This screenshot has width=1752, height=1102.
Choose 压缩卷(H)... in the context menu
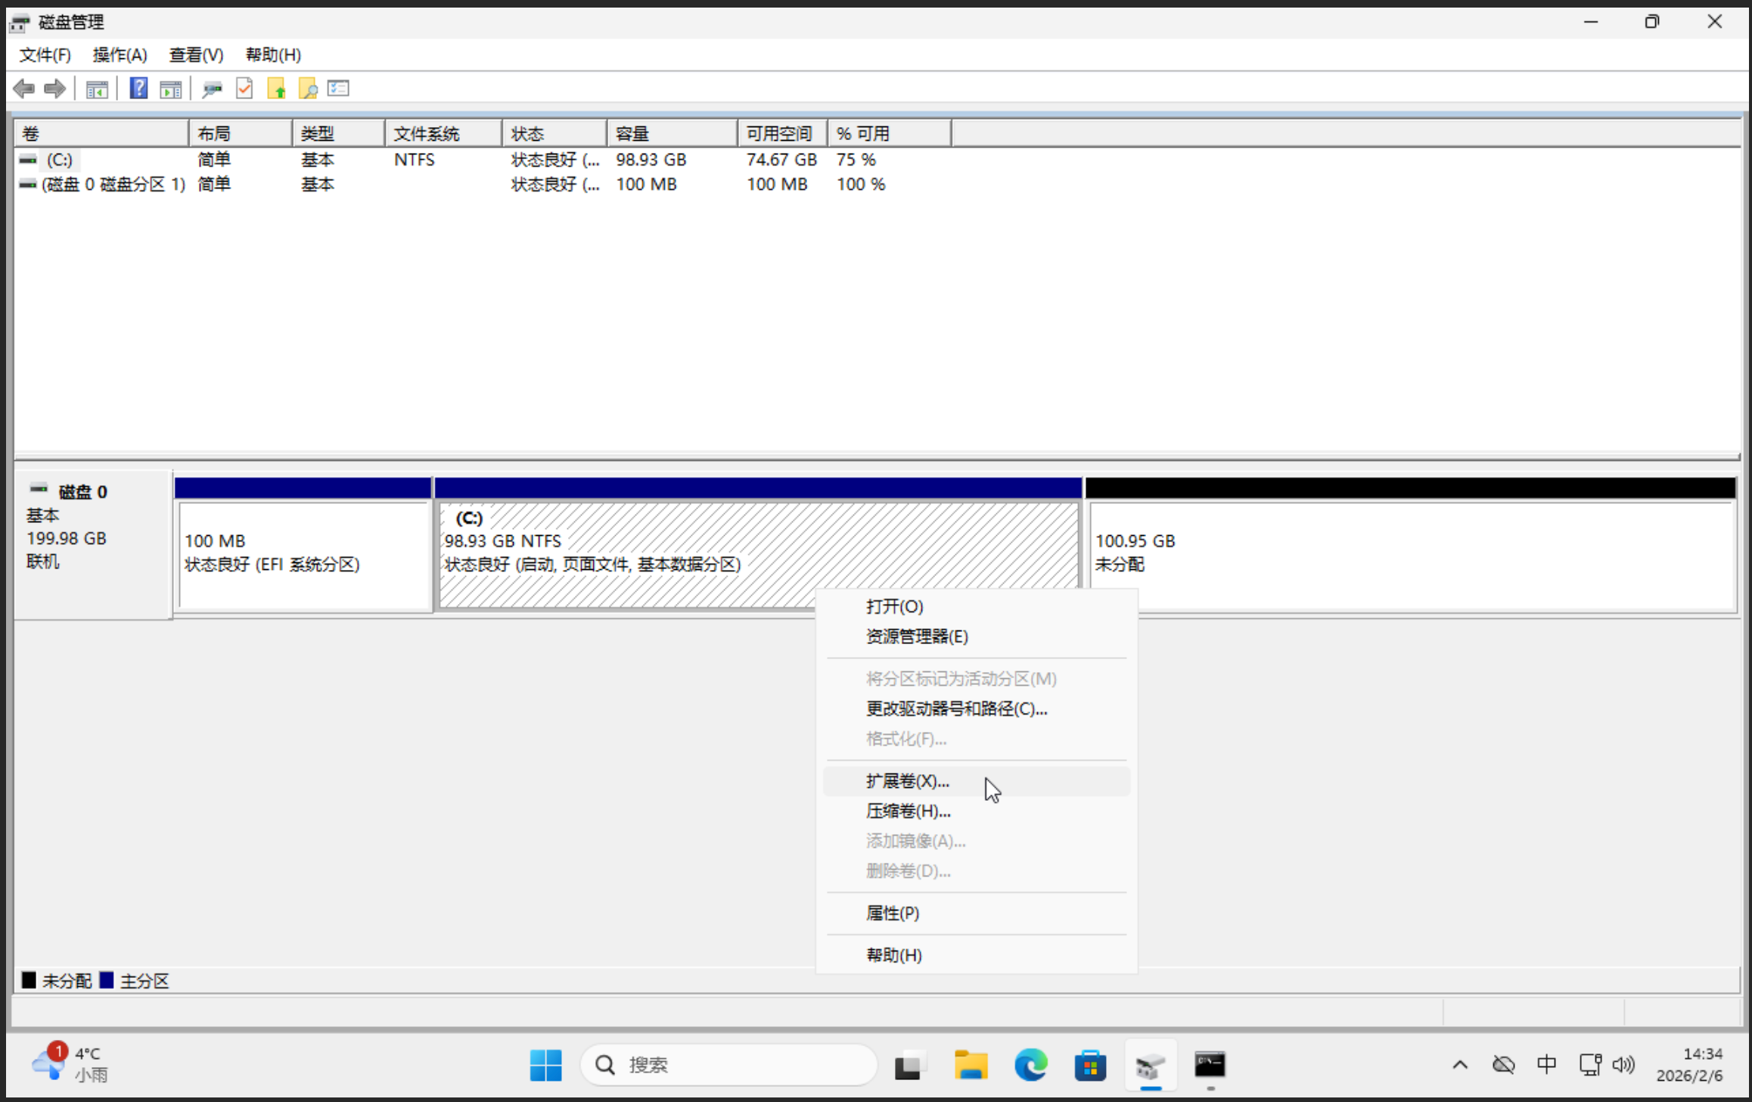tap(908, 811)
